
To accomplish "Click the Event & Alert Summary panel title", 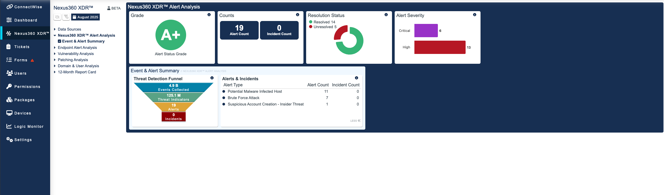I will coord(155,71).
